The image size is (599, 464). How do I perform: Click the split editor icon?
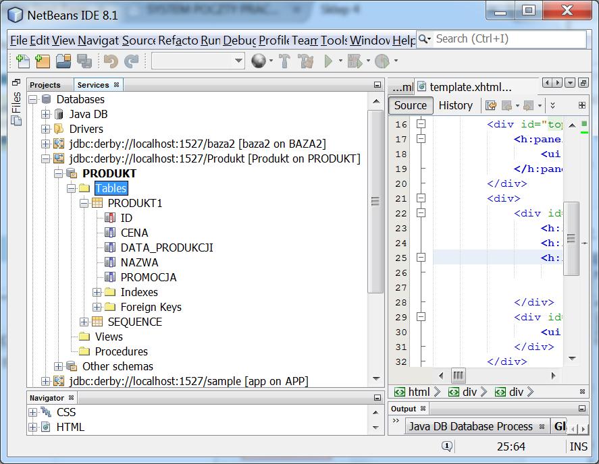pyautogui.click(x=582, y=105)
